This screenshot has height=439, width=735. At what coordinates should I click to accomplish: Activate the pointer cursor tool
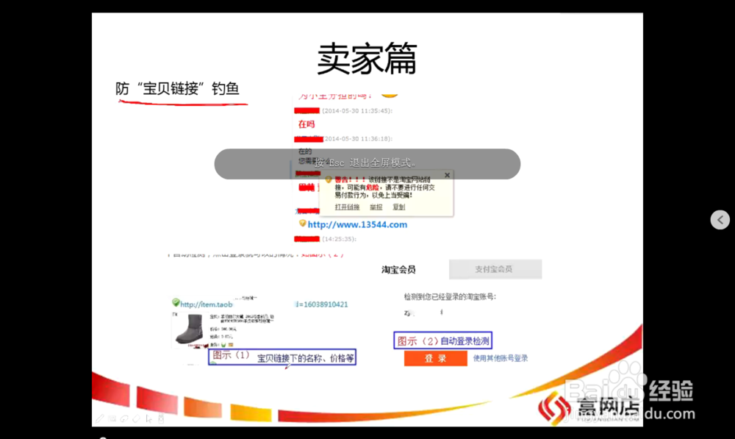pos(149,418)
